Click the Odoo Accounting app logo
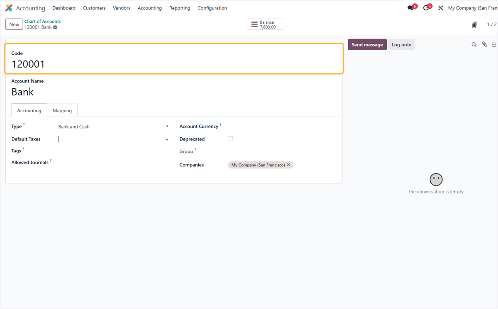 (x=9, y=8)
